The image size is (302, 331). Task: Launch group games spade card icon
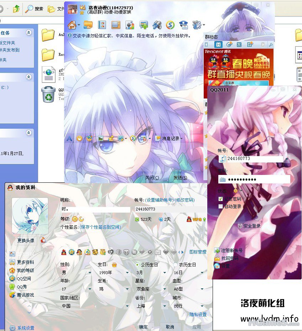point(130,25)
